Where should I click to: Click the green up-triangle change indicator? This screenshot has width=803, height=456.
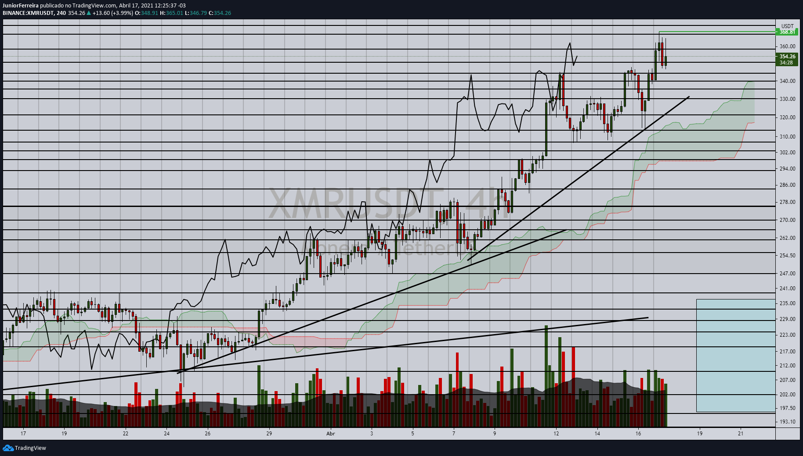tap(89, 13)
